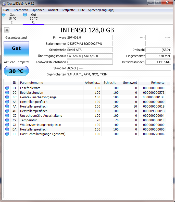Go to previous disk with left arrow
Image resolution: width=175 pixels, height=202 pixels.
[x=7, y=30]
